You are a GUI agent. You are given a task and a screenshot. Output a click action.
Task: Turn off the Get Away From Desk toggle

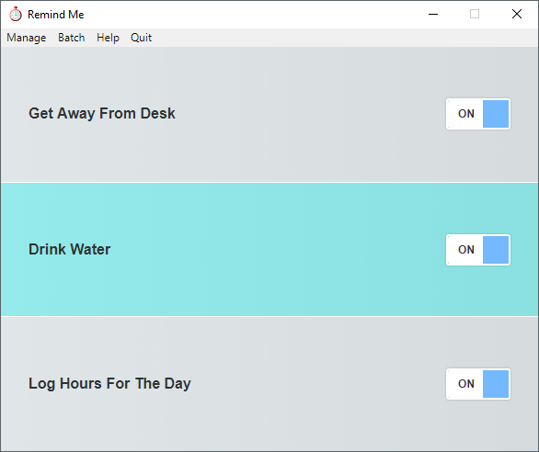pyautogui.click(x=478, y=114)
